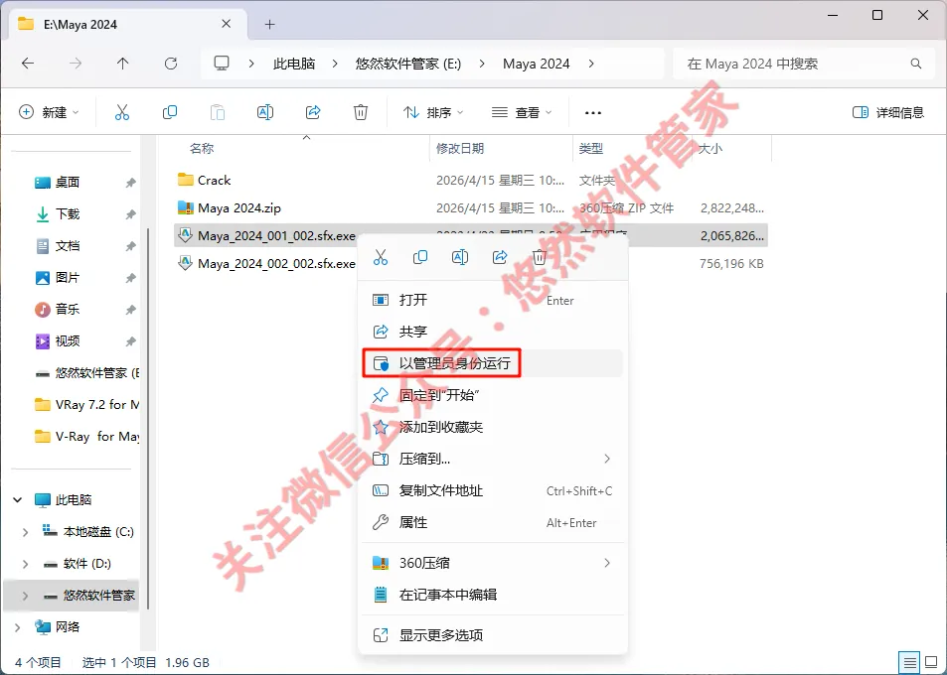947x675 pixels.
Task: Choose 显示更多选项 in the context menu
Action: click(x=492, y=634)
